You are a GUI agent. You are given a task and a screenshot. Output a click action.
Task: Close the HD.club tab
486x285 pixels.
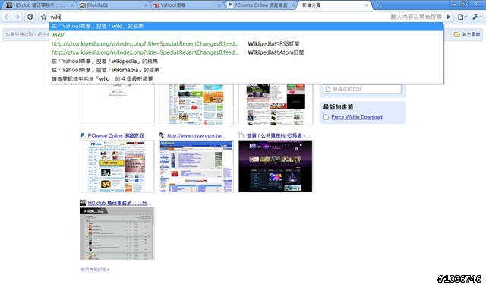(72, 5)
